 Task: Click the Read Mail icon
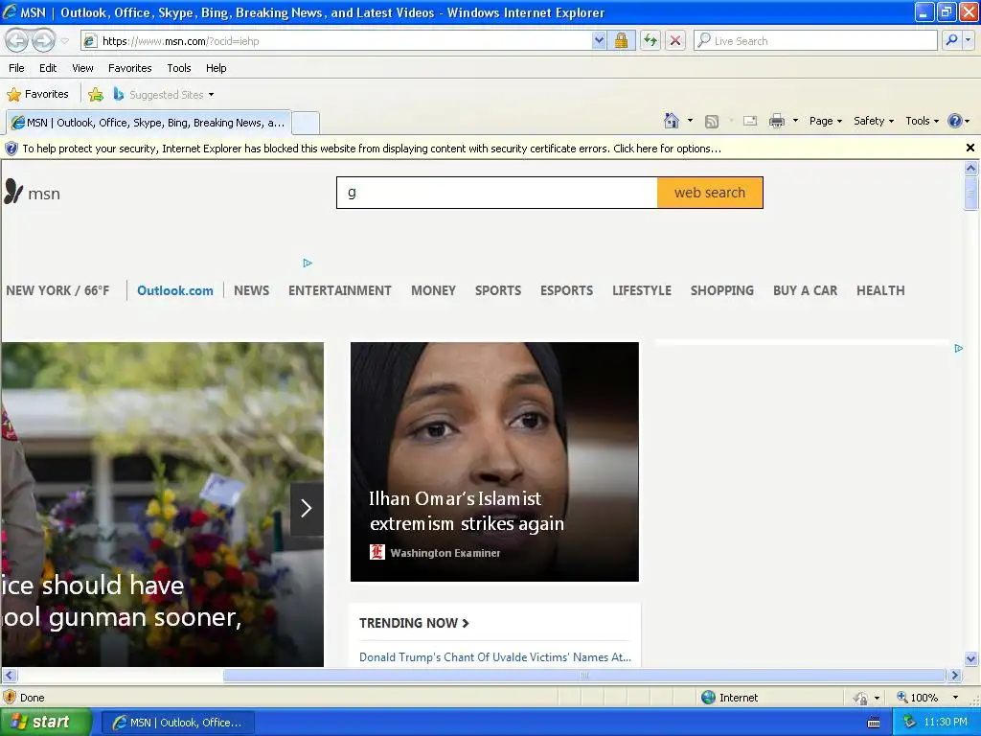coord(750,121)
